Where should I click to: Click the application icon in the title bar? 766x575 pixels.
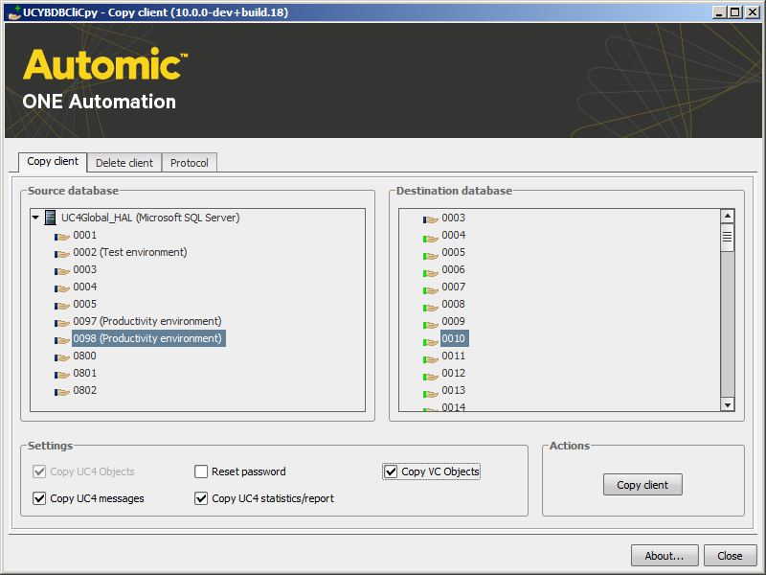pyautogui.click(x=14, y=12)
